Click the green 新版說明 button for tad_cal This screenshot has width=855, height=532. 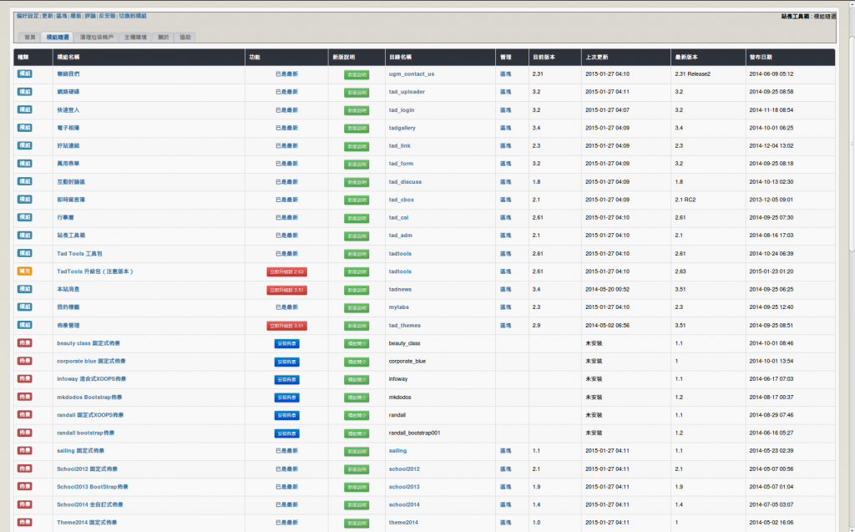356,217
